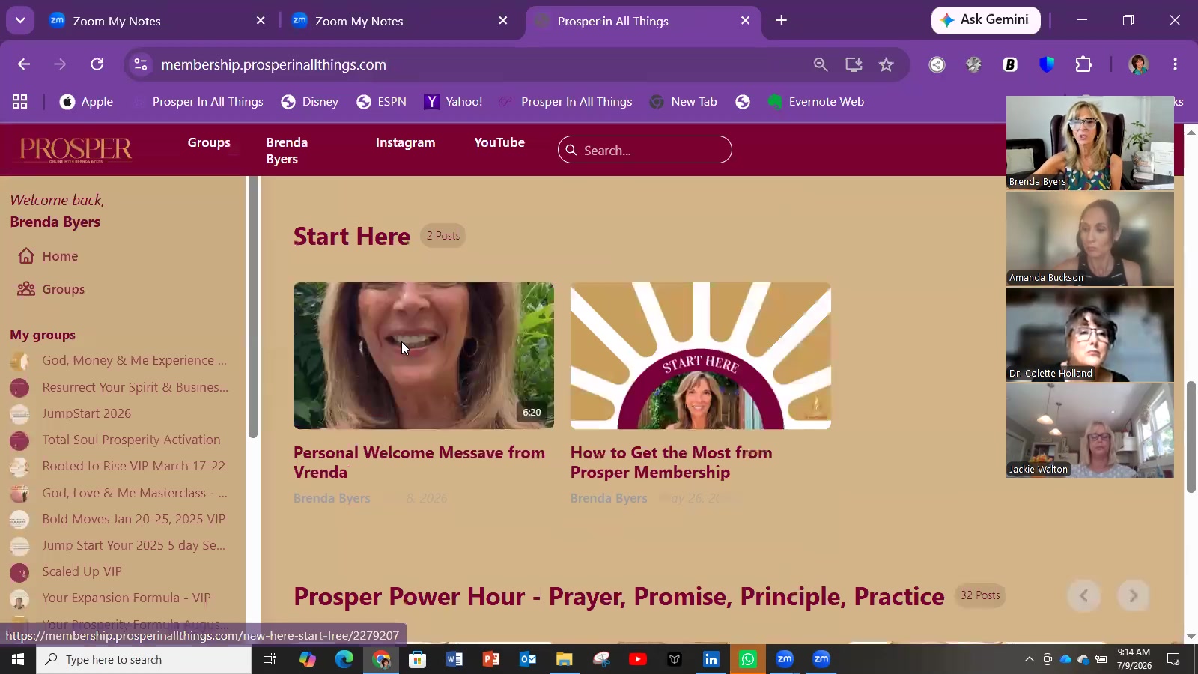Open God, Money & Me Experience group
1198x674 pixels.
tap(120, 361)
